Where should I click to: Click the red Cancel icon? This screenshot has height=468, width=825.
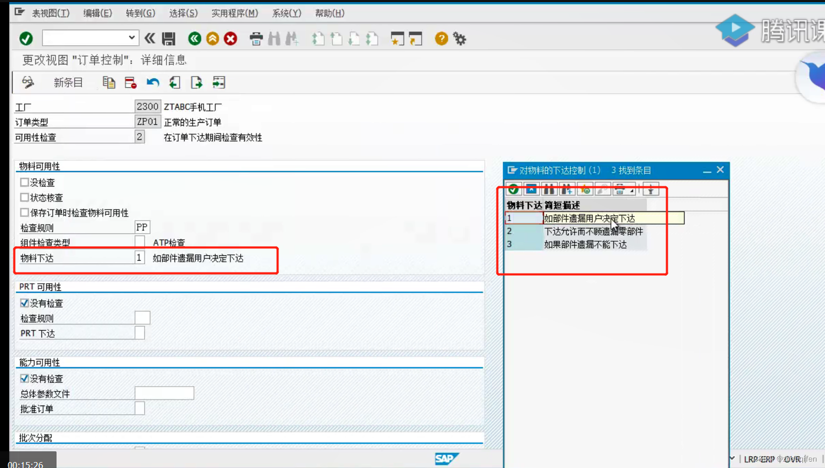(230, 38)
